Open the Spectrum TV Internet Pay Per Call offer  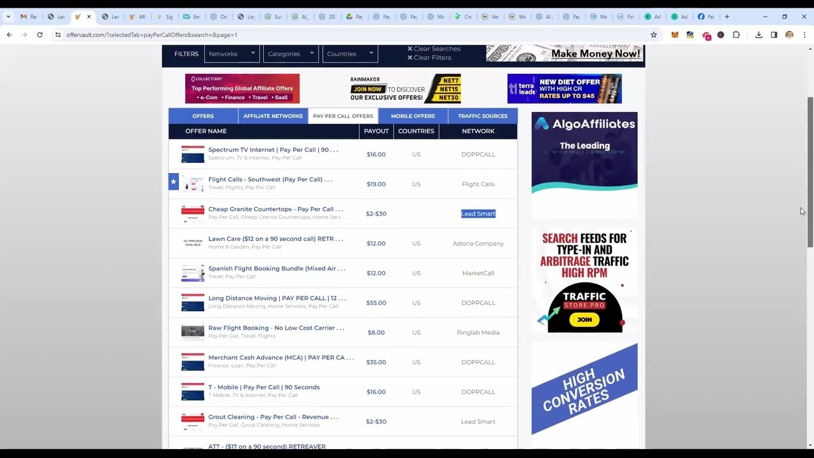coord(273,149)
